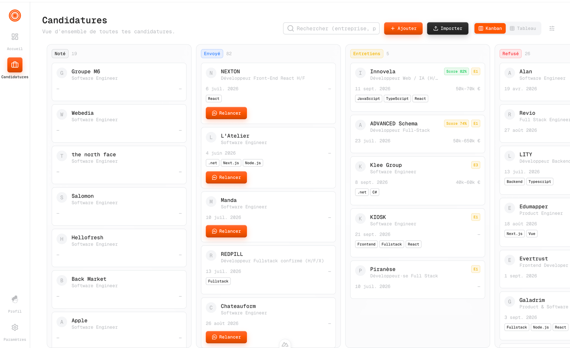Click the Score 74% badge on ADVANCED Schema
This screenshot has width=570, height=348.
tap(456, 123)
